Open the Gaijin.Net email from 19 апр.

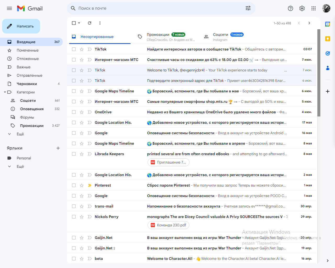pyautogui.click(x=192, y=248)
